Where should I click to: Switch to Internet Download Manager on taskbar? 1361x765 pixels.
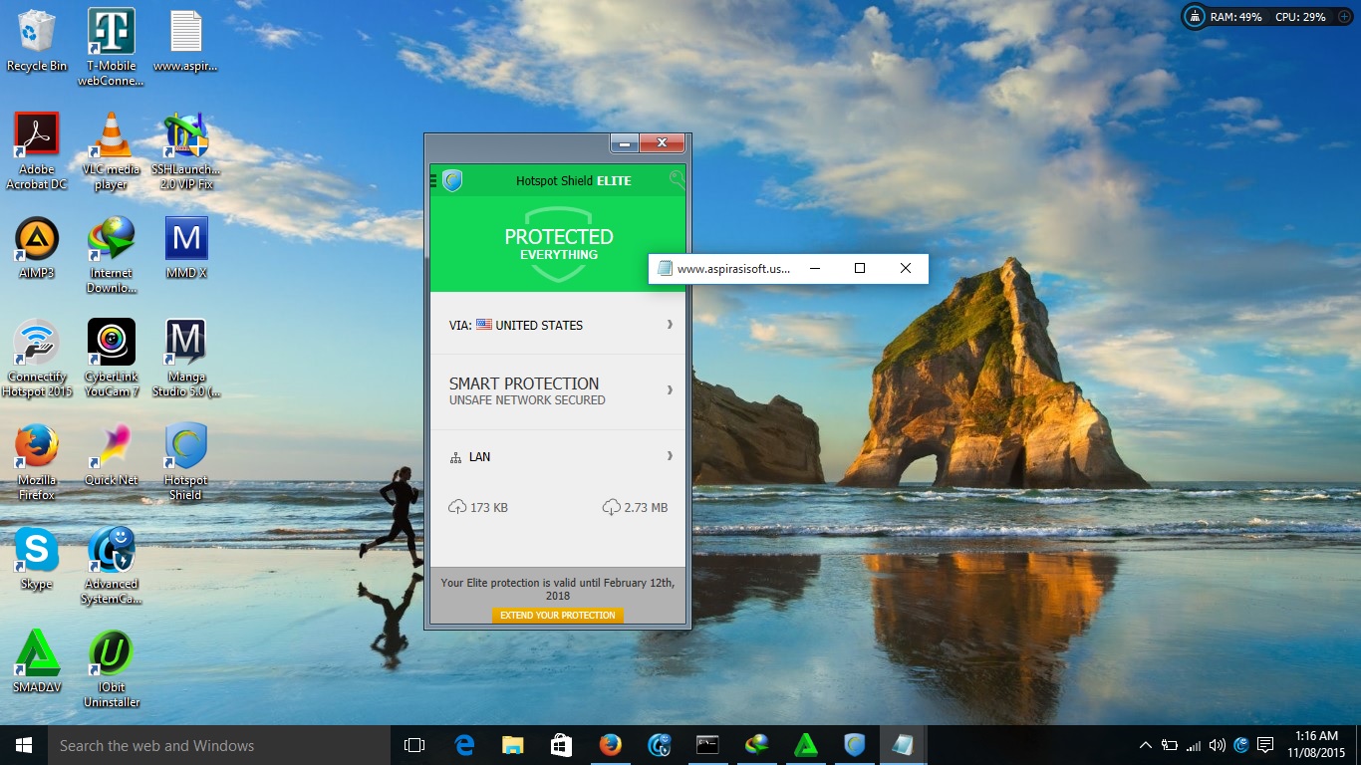coord(756,745)
